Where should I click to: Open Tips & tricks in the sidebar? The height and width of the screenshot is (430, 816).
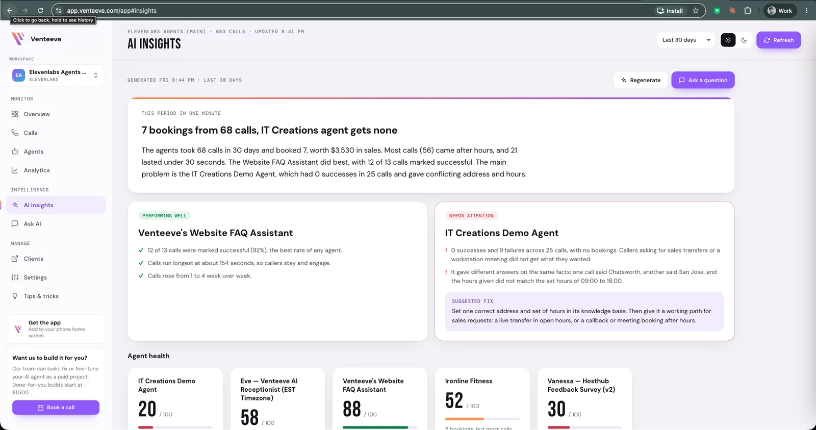pyautogui.click(x=56, y=296)
